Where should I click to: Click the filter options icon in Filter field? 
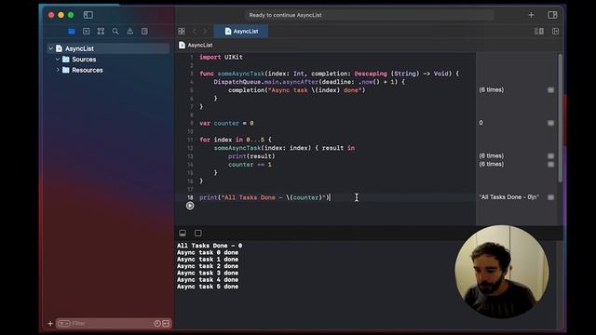coord(64,323)
